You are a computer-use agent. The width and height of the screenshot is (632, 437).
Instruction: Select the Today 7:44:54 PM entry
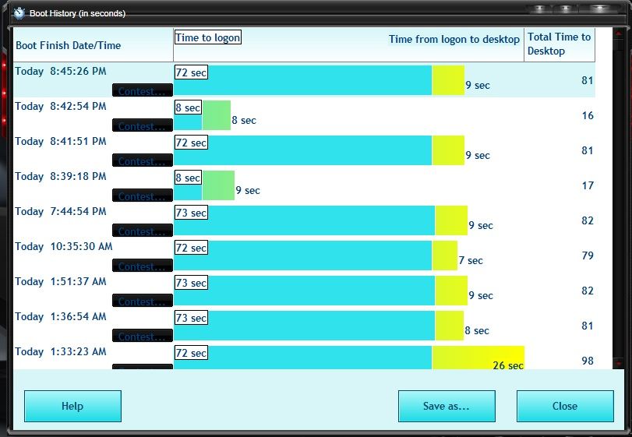(x=61, y=211)
